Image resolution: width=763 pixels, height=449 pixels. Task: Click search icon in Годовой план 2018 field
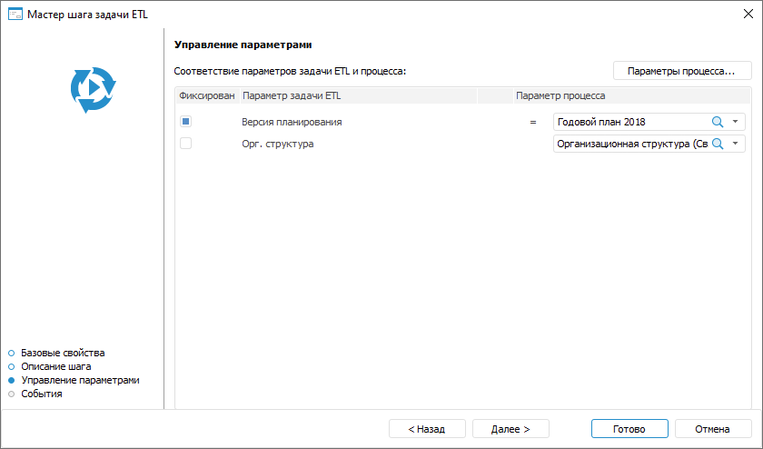tap(717, 122)
